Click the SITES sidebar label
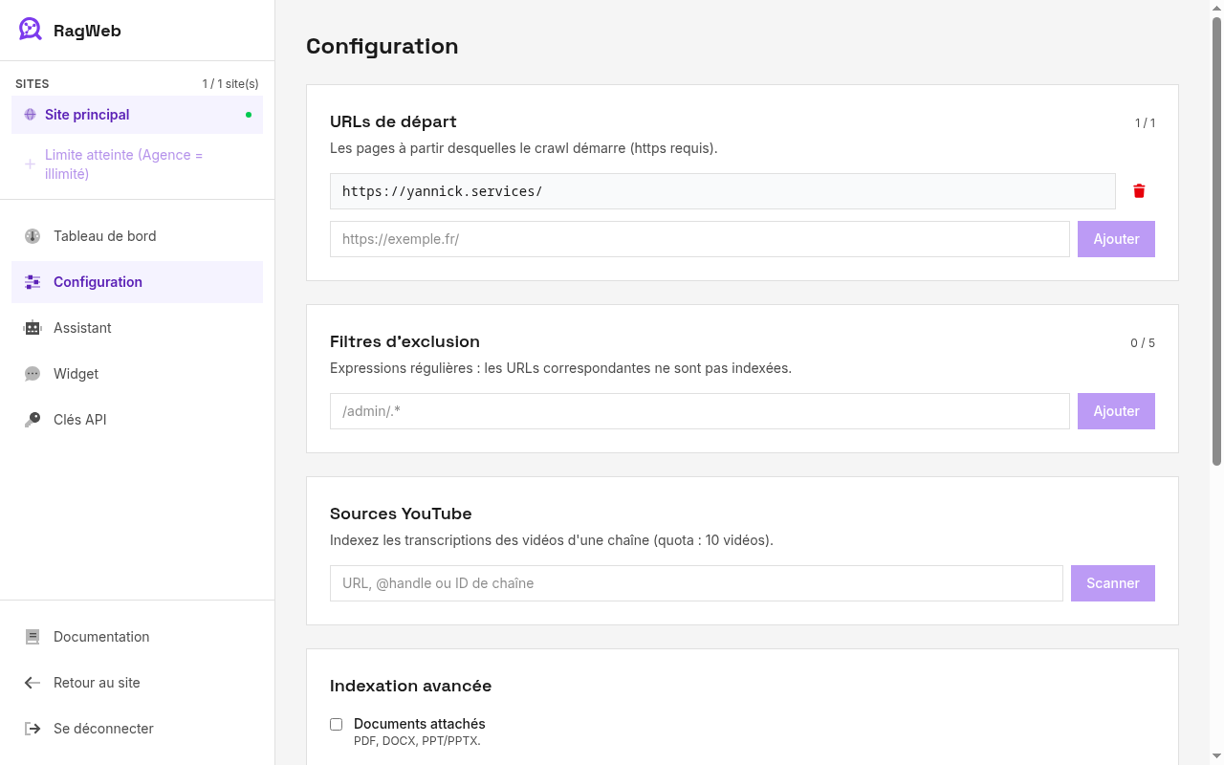Viewport: 1224px width, 765px height. (x=33, y=84)
